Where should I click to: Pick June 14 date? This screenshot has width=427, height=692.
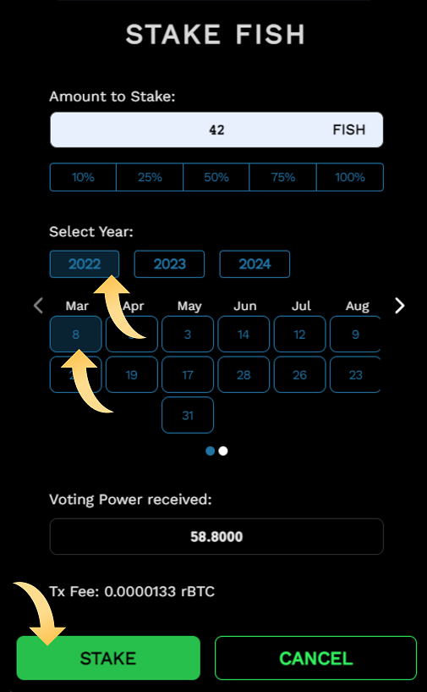pyautogui.click(x=244, y=334)
